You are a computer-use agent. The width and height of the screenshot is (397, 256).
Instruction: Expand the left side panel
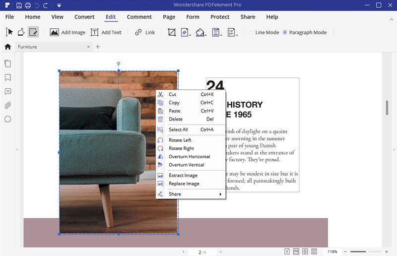(17, 150)
